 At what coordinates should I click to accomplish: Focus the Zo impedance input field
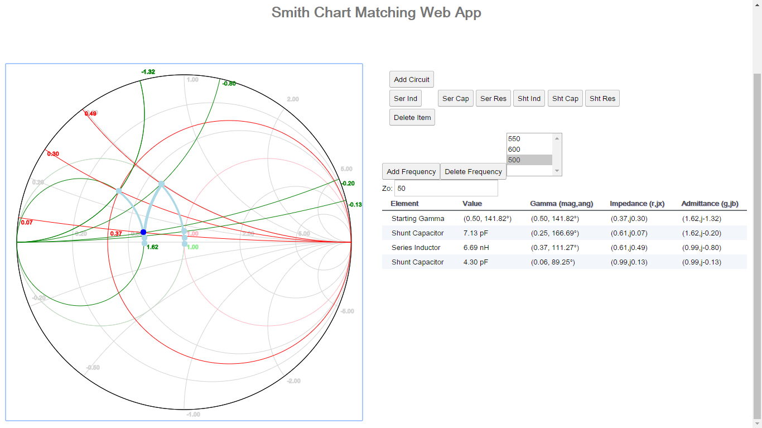446,188
